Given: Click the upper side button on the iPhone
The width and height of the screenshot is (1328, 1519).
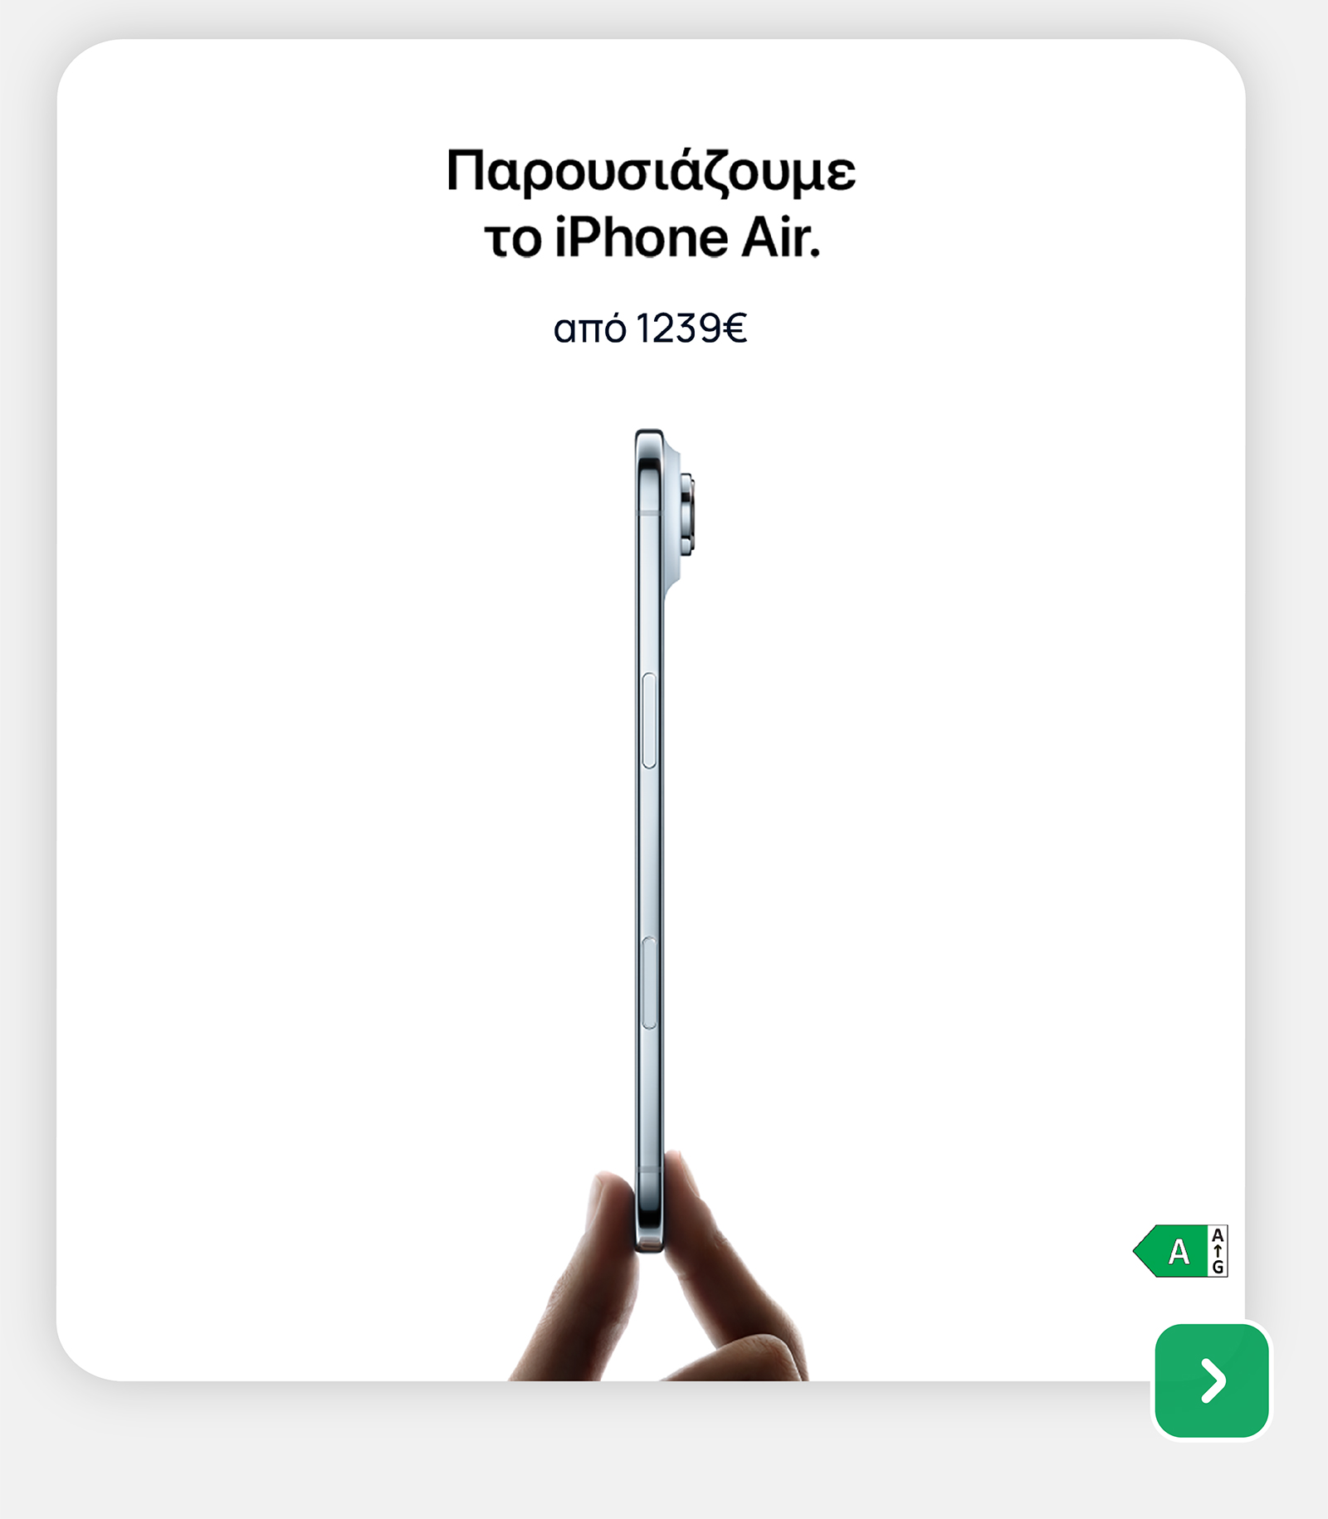Looking at the screenshot, I should click(x=649, y=720).
